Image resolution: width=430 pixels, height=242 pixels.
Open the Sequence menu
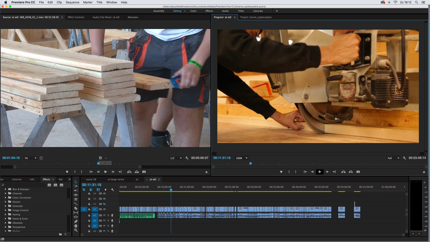click(72, 2)
